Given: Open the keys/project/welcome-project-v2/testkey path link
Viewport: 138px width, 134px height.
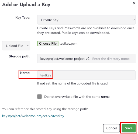Looking at the screenshot, I should pos(33,116).
